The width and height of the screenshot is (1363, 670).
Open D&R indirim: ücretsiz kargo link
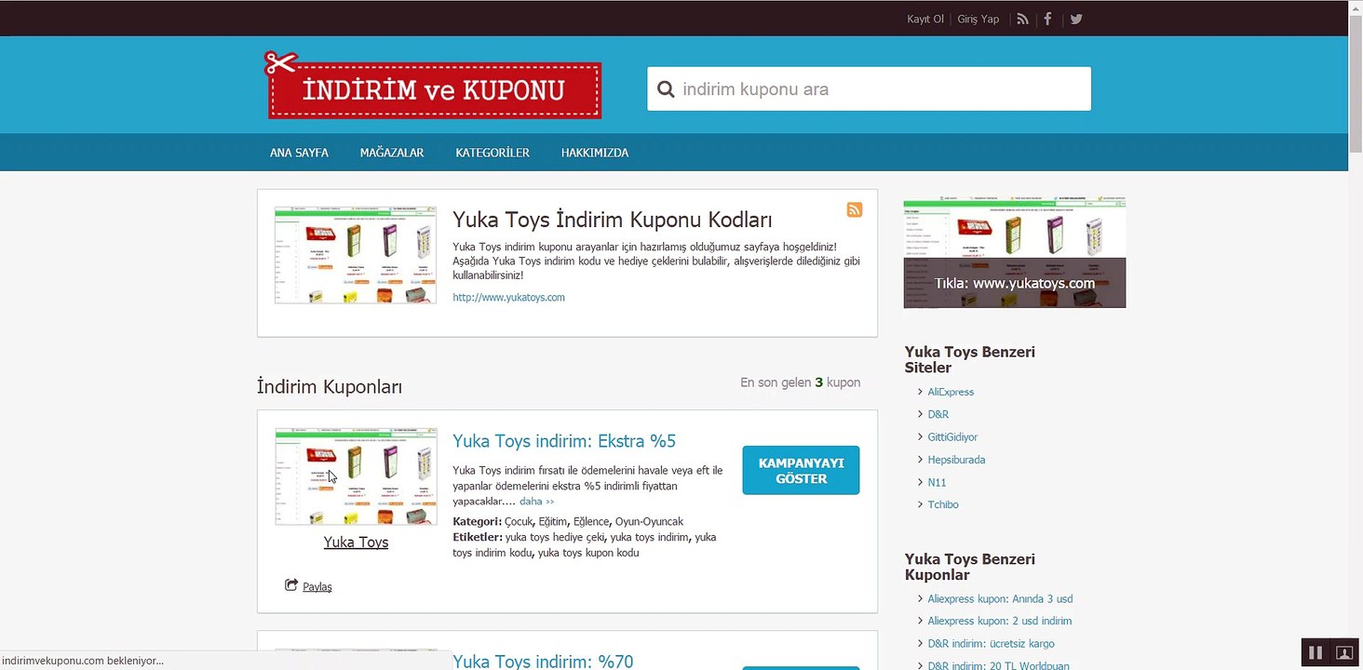(x=991, y=644)
